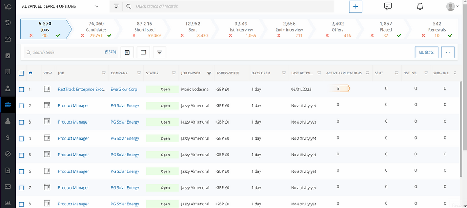Image resolution: width=467 pixels, height=208 pixels.
Task: Open the Status column filter menu
Action: [174, 73]
